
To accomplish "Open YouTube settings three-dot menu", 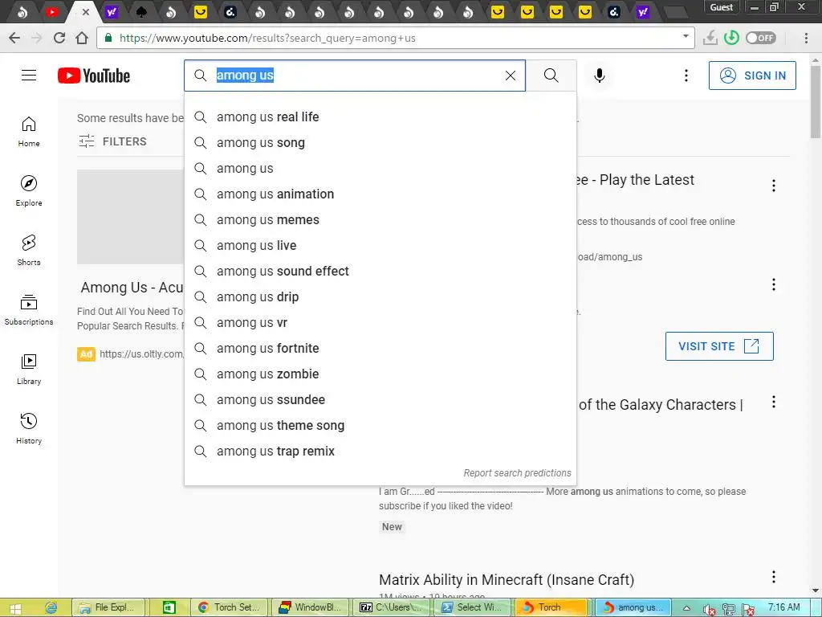I will coord(686,76).
